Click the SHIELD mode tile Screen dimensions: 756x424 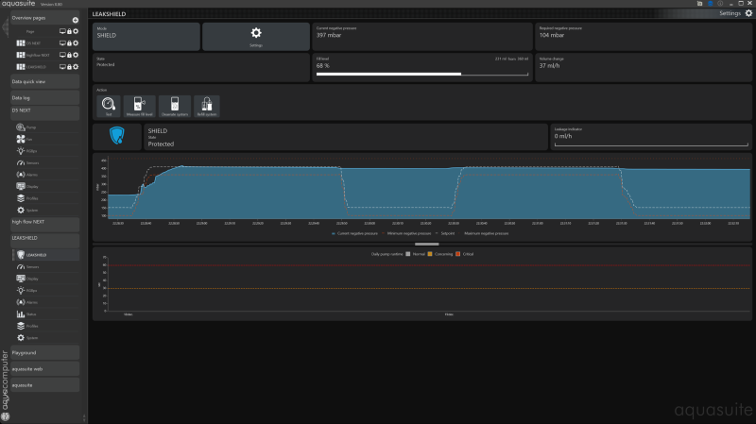click(146, 37)
